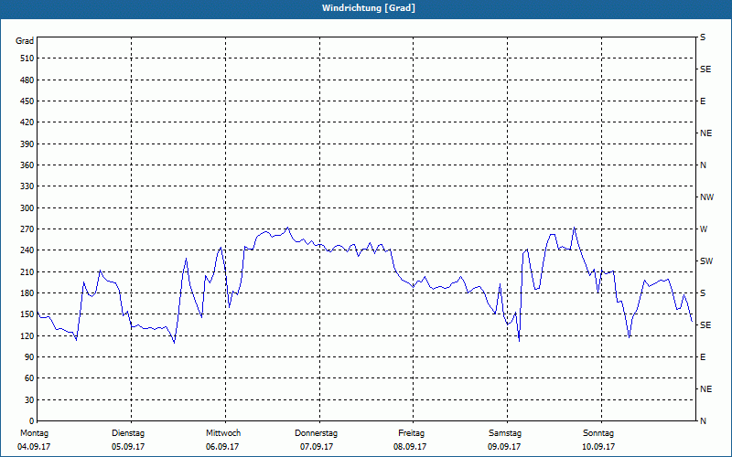Select the 510 value on the left axis
This screenshot has width=732, height=457.
(x=27, y=58)
